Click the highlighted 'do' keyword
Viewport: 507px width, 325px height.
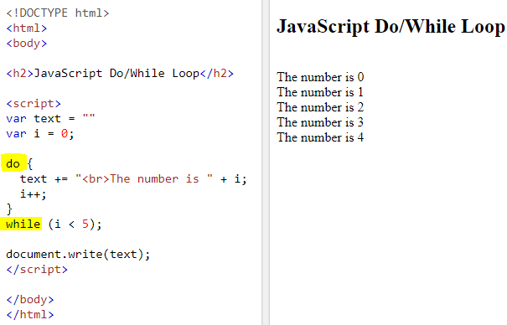(13, 163)
